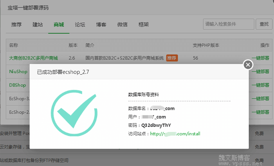Open the 大商创B2B2C多用户商城 entry

click(33, 58)
